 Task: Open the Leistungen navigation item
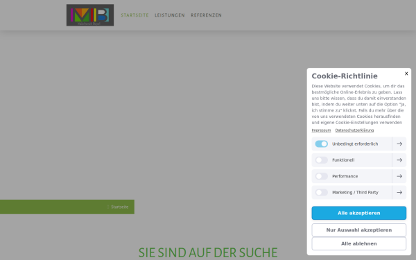170,15
